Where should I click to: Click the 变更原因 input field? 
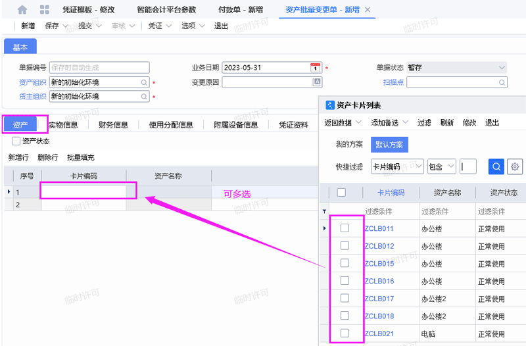pyautogui.click(x=272, y=82)
